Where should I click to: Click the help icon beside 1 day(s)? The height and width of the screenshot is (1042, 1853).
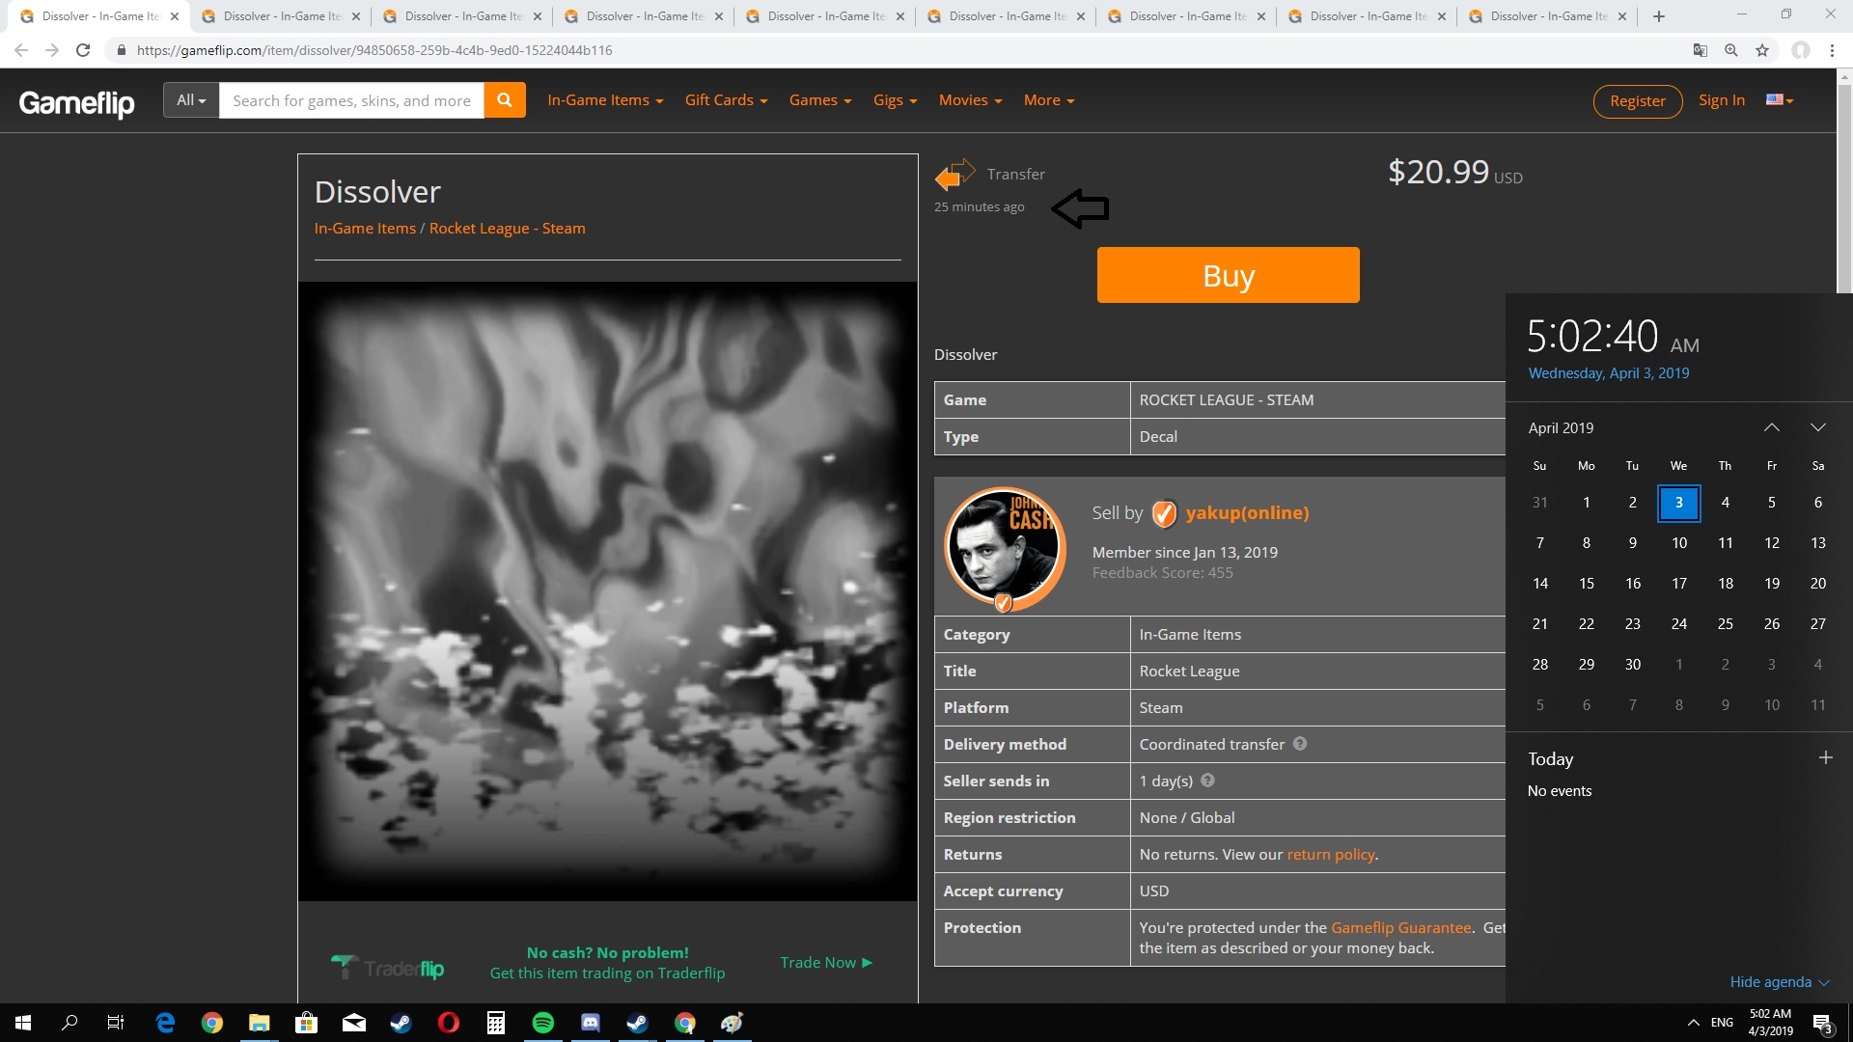coord(1207,781)
